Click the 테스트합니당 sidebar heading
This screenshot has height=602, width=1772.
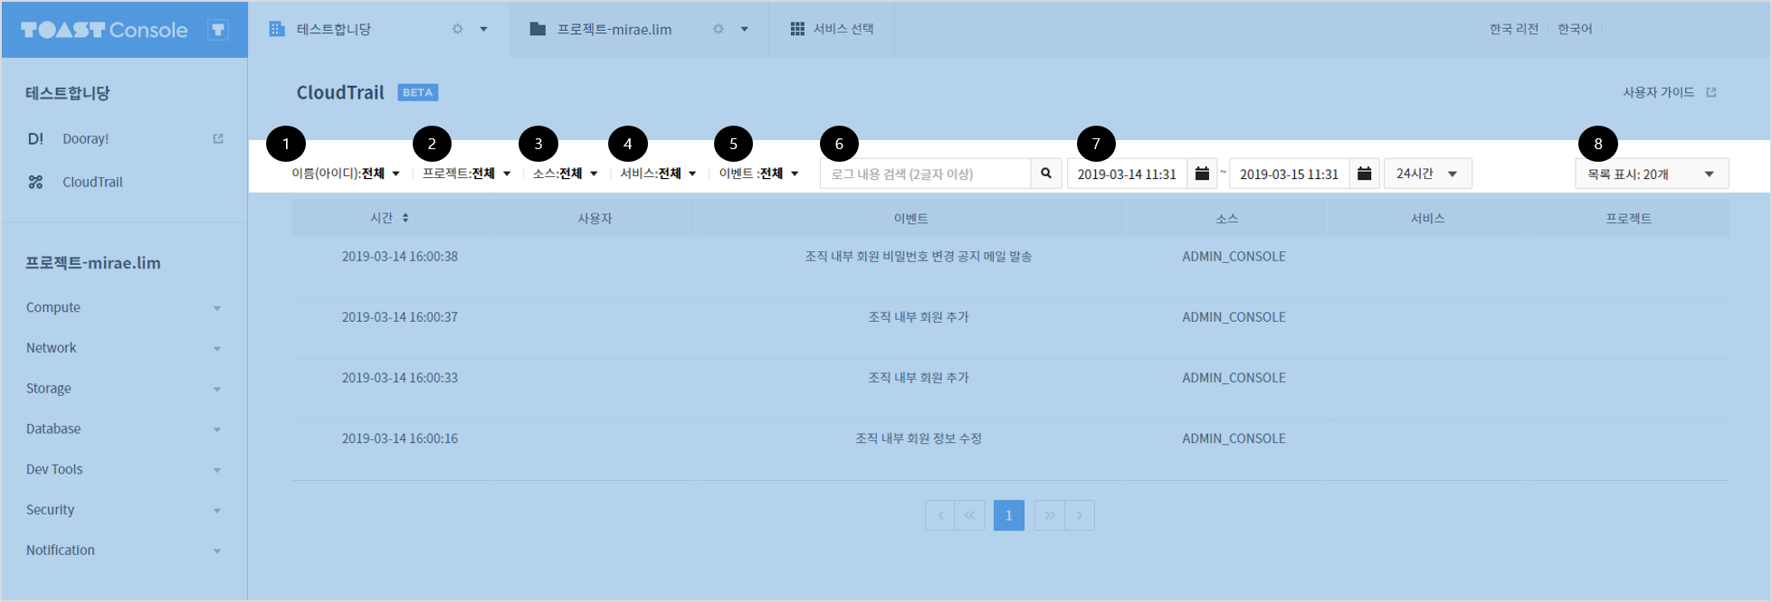click(x=68, y=93)
